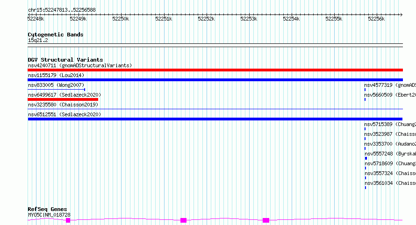Click the 52253k ruler tick label

[249, 19]
